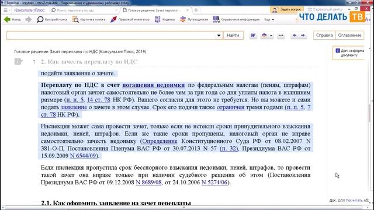This screenshot has height=210, width=374.
Task: Click the КонсультантПлюс logo
Action: click(29, 10)
